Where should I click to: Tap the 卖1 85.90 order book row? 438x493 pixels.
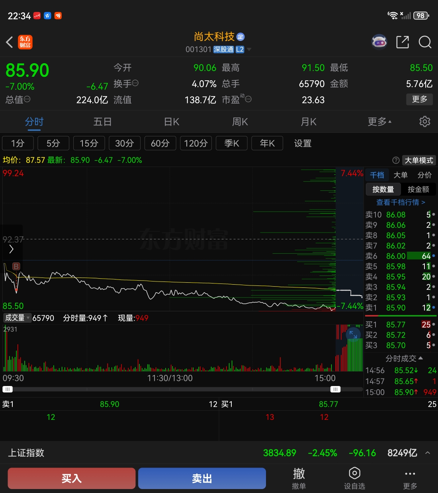(x=401, y=308)
